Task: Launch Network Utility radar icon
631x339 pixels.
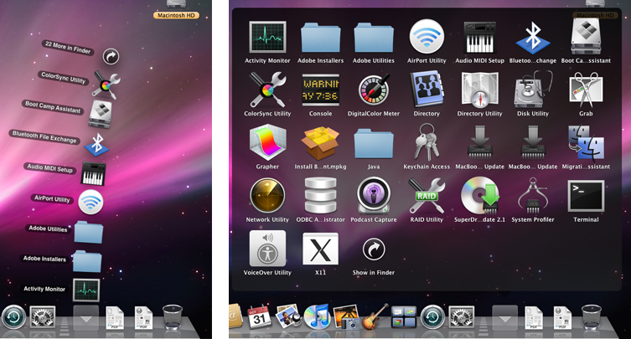Action: click(x=267, y=196)
